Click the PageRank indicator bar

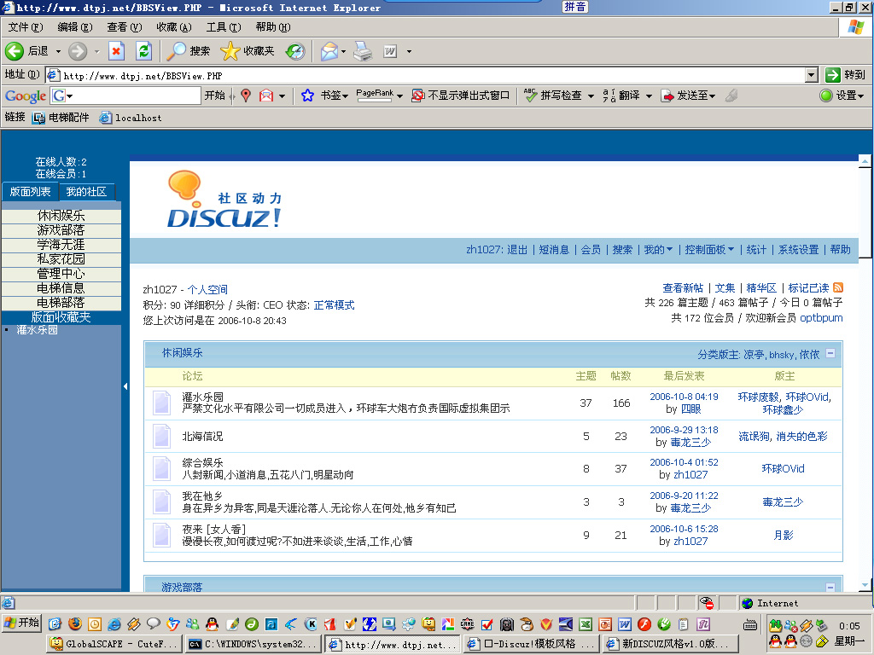point(376,96)
